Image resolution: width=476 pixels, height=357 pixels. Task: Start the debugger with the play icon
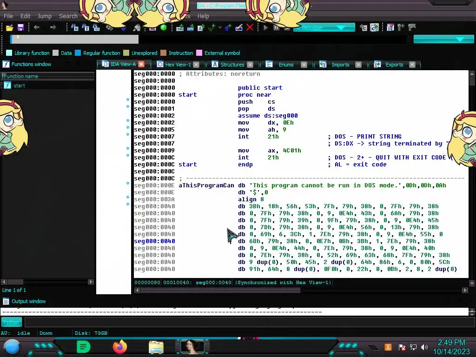[266, 27]
